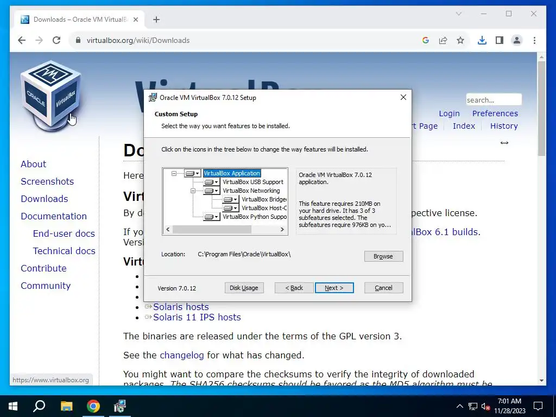Bookmark this page with star icon

click(460, 40)
